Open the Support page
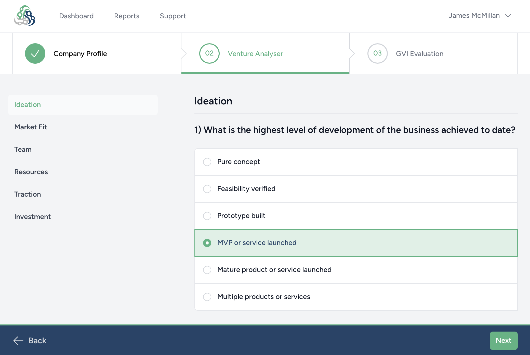This screenshot has height=355, width=530. 173,16
